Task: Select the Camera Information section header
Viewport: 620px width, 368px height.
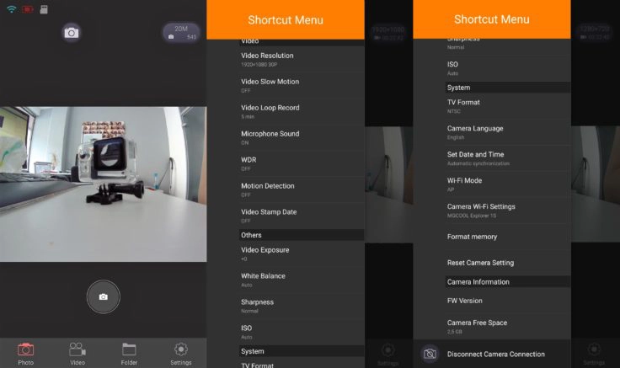Action: (x=508, y=282)
